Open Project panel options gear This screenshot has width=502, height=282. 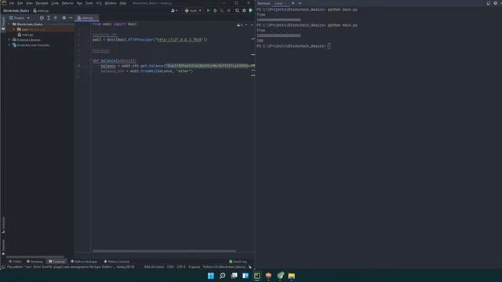64,18
